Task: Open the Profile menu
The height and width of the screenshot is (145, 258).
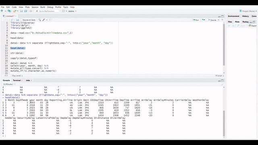Action: 58,7
